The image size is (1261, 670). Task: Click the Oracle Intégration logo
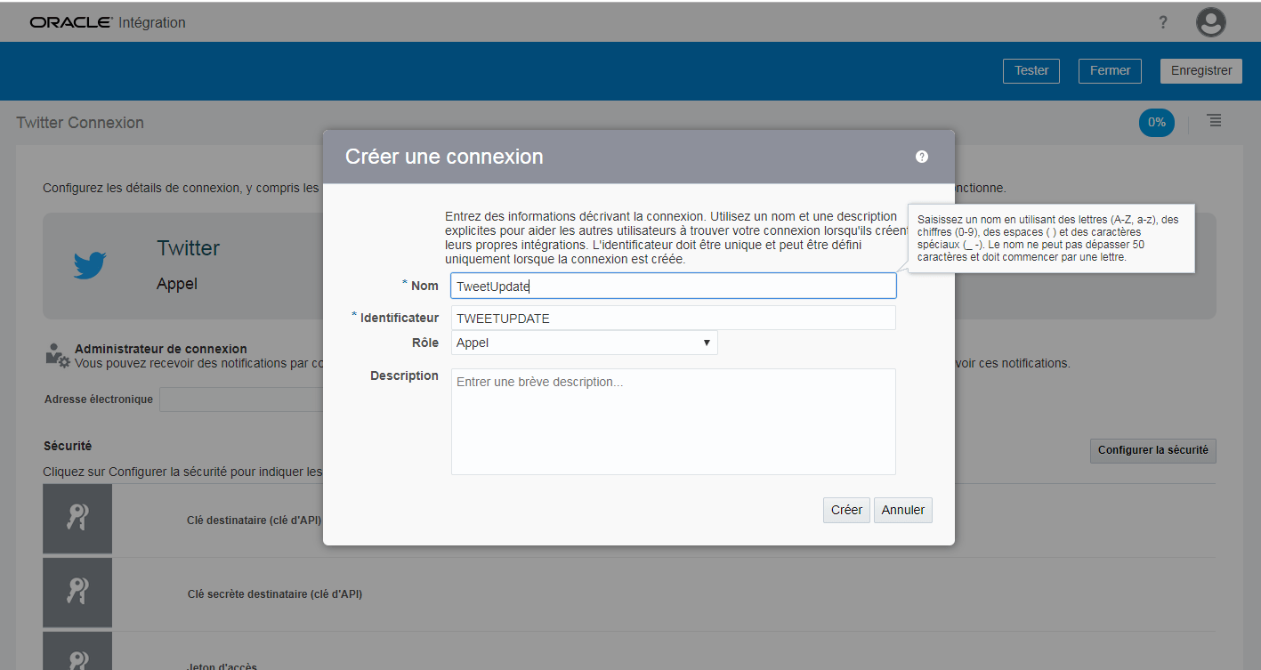pyautogui.click(x=108, y=22)
